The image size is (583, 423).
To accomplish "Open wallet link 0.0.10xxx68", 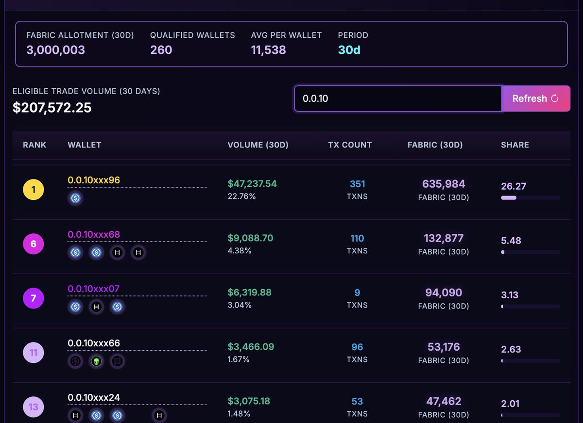I will click(x=94, y=234).
